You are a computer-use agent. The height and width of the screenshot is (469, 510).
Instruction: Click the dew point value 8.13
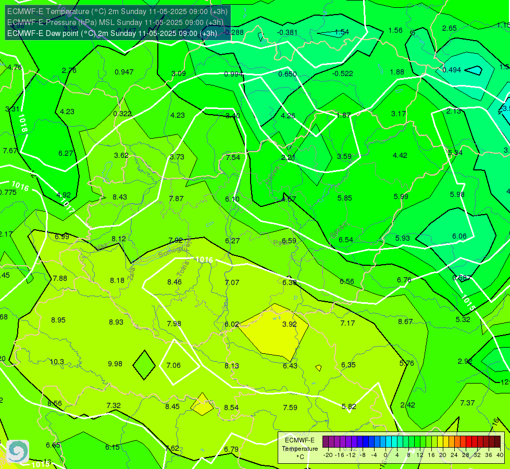tap(232, 366)
